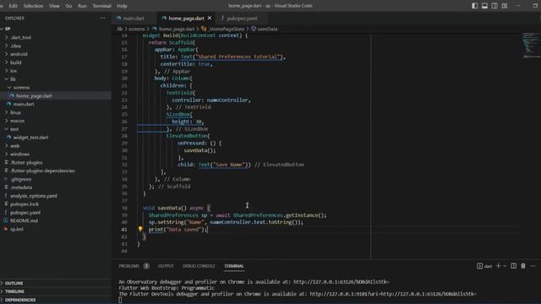Screen dimensions: 541x304
Task: Open the Help menu
Action: click(x=122, y=6)
